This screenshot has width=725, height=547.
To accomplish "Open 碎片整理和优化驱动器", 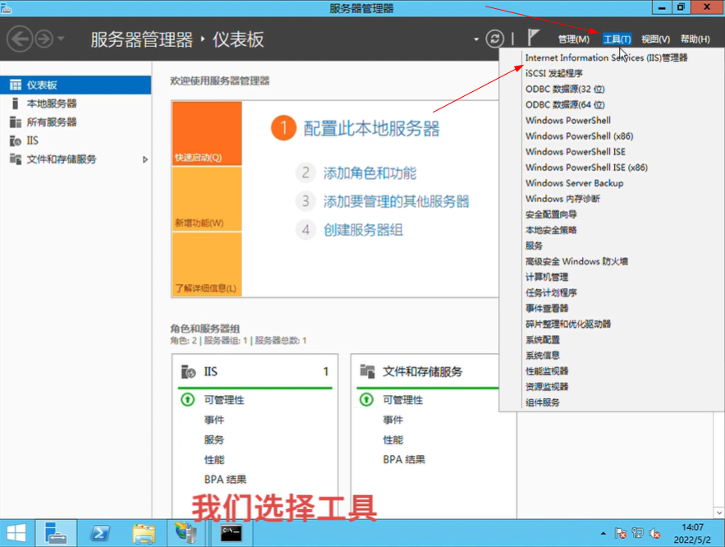I will (568, 324).
